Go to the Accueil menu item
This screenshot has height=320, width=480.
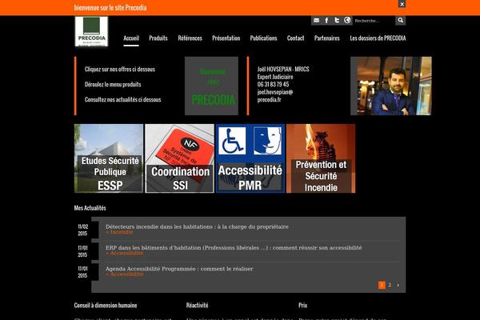[131, 38]
